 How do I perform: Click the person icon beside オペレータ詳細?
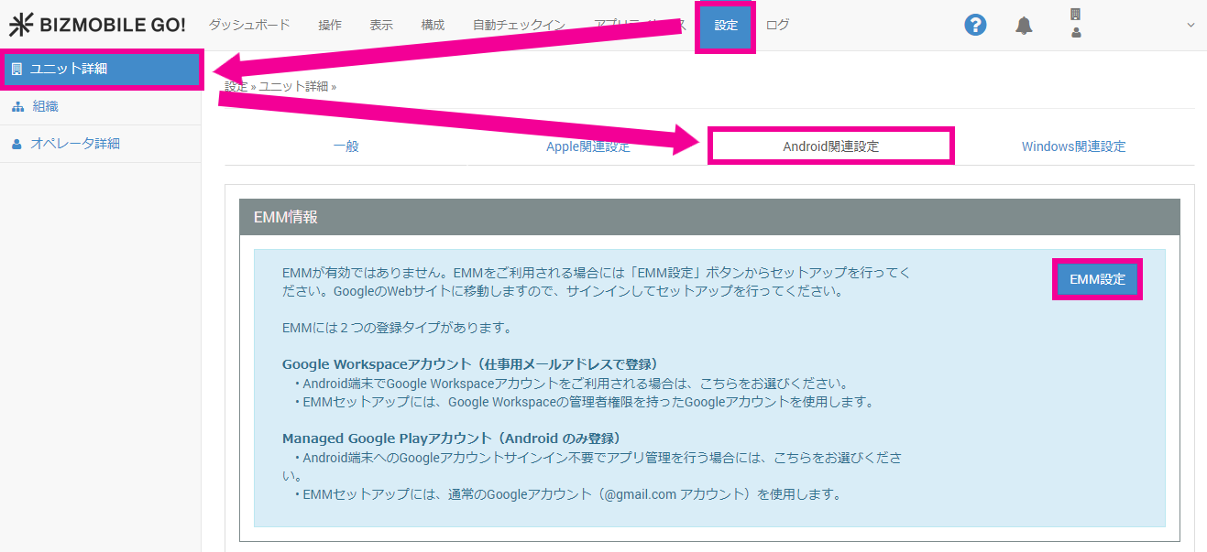(16, 144)
